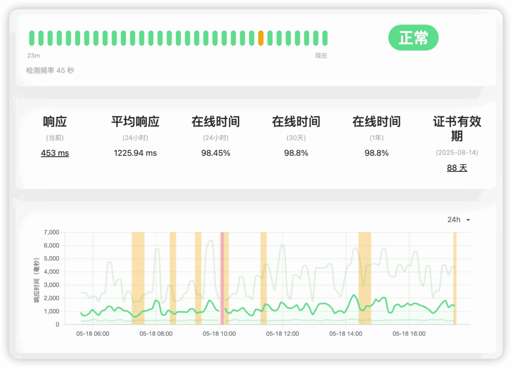This screenshot has height=368, width=512.
Task: Click the 23m heartbeat start label
Action: 33,55
